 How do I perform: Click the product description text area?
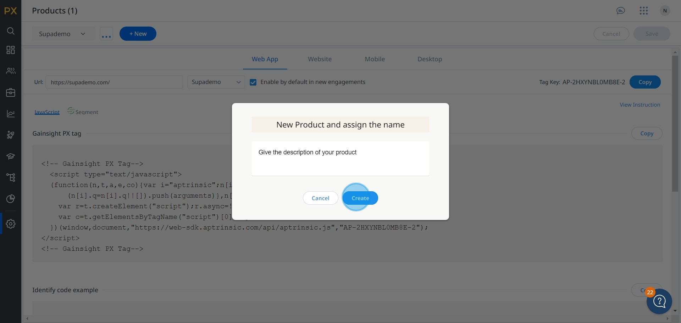[340, 159]
